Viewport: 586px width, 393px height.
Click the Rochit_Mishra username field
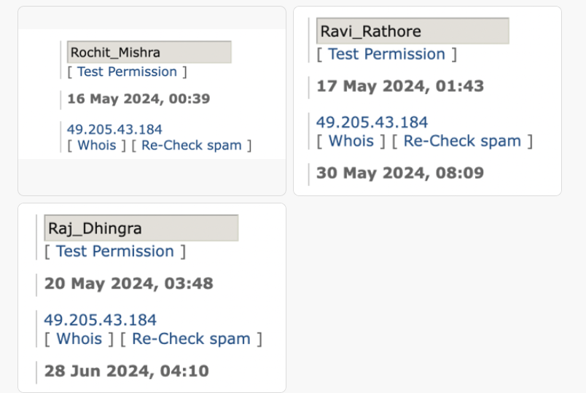pos(149,52)
